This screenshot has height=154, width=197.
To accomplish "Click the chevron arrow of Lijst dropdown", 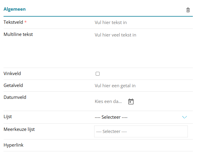I will tap(185, 117).
